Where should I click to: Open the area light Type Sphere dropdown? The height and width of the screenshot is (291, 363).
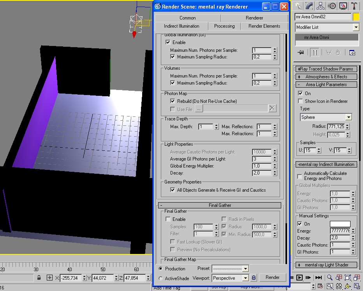pos(349,117)
